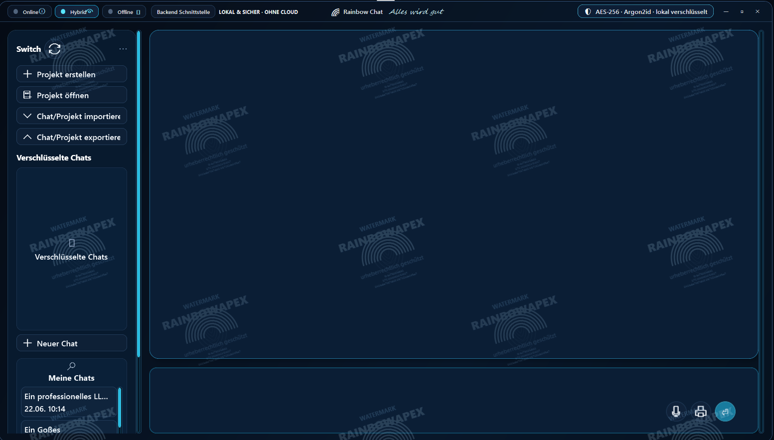Click the down chevron on Chat/Projekt importieren
The width and height of the screenshot is (774, 440).
point(27,116)
